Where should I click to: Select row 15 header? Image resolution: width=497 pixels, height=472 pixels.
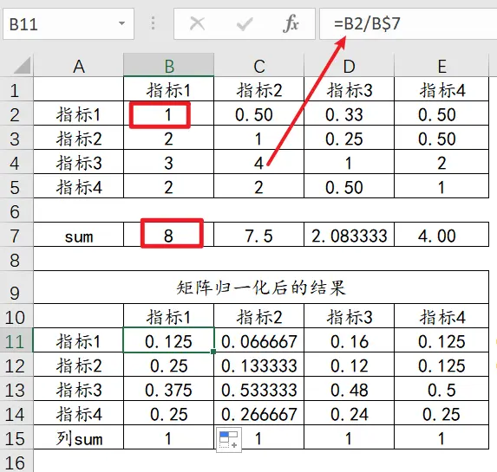(x=16, y=437)
